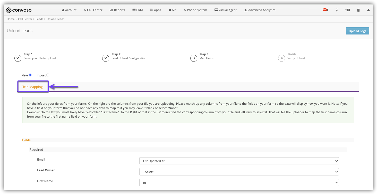Click the Field Mapping section header
Screen dimensions: 377x194
pos(32,87)
